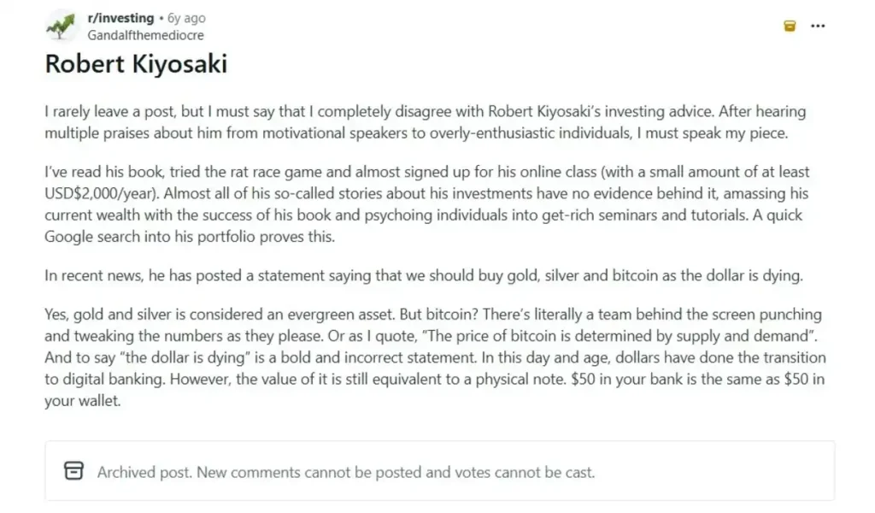
Task: Click the paragraph starting "I've read his book"
Action: [425, 204]
